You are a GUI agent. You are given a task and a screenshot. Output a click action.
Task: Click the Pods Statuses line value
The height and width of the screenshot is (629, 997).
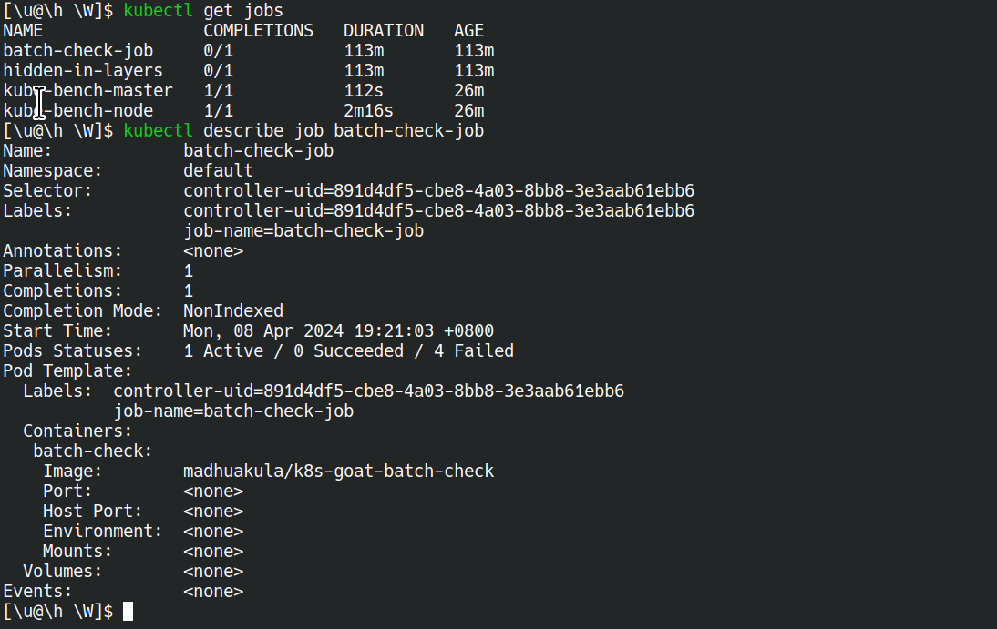pyautogui.click(x=348, y=350)
